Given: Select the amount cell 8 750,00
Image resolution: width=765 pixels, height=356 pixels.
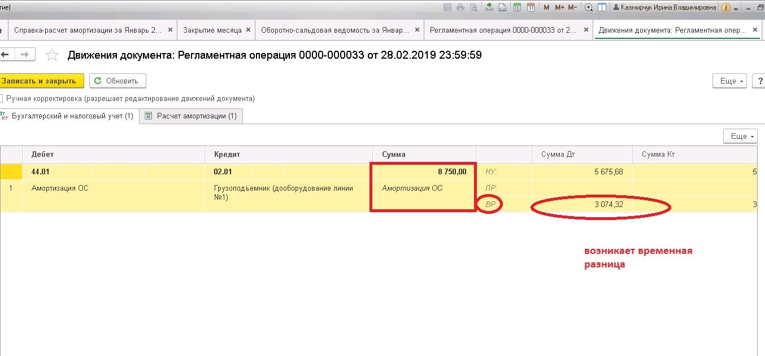Looking at the screenshot, I should 424,172.
